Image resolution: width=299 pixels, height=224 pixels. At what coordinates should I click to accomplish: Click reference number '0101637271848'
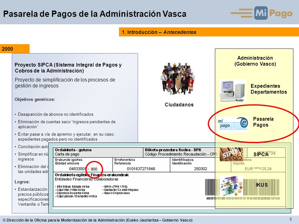(x=141, y=169)
